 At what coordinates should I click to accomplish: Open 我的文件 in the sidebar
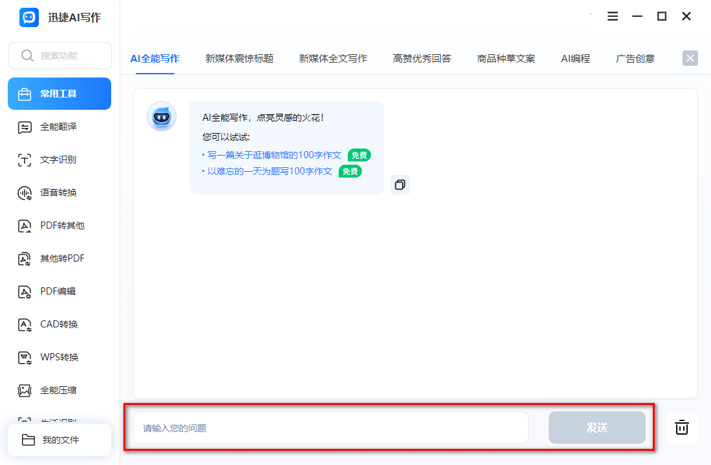click(59, 439)
